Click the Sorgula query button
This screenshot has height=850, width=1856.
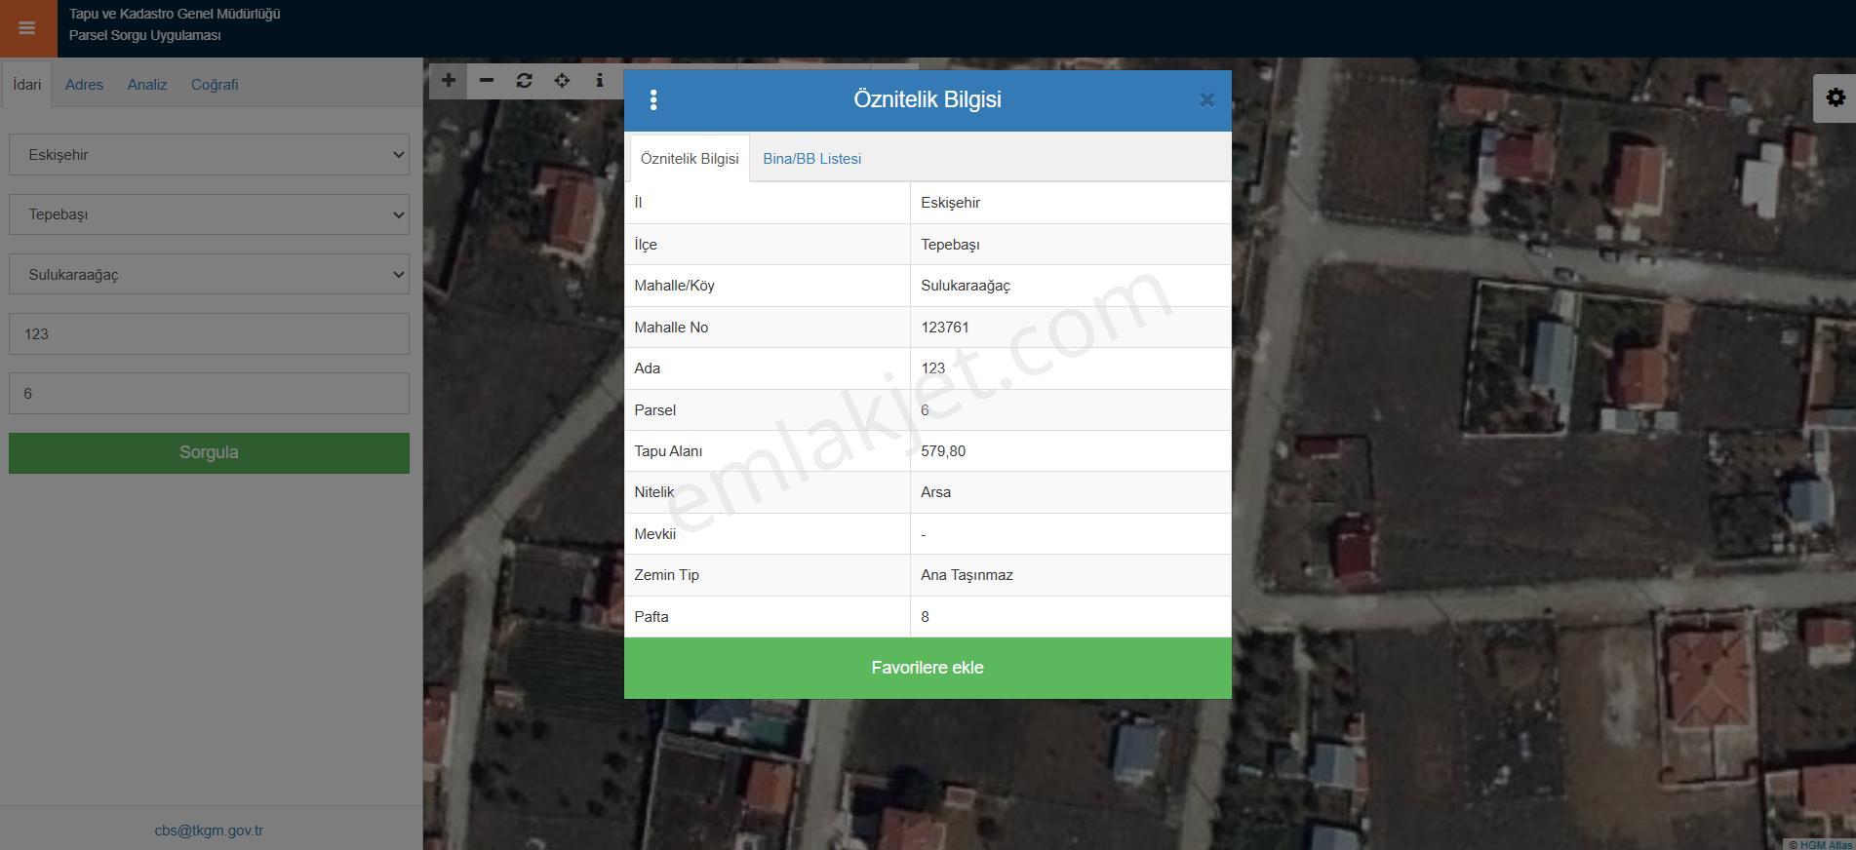[x=209, y=453]
